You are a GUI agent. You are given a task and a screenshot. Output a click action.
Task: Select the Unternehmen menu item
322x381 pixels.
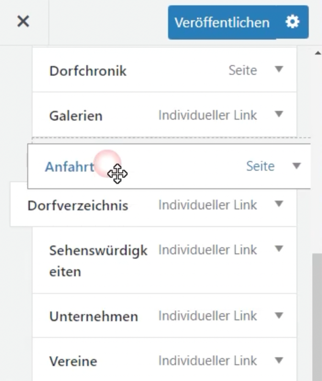[94, 317]
